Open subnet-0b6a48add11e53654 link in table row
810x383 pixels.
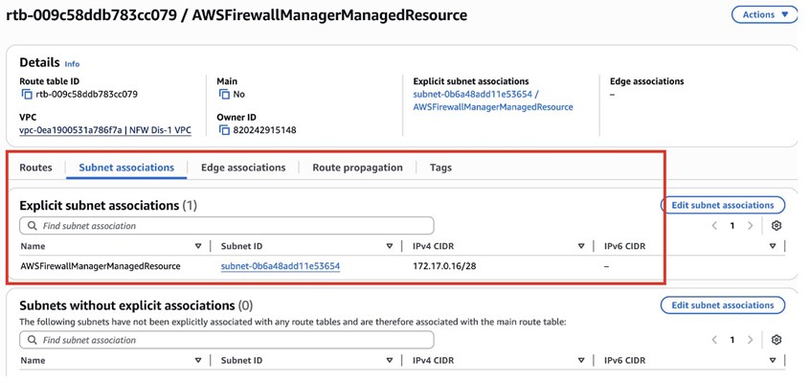pyautogui.click(x=281, y=266)
